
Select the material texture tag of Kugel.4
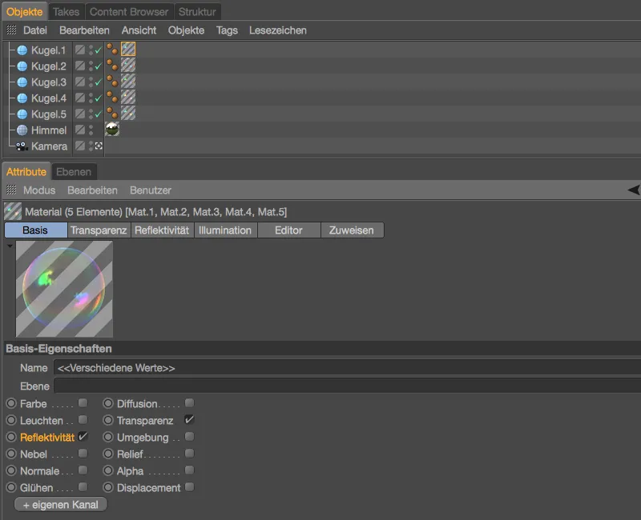click(x=128, y=97)
